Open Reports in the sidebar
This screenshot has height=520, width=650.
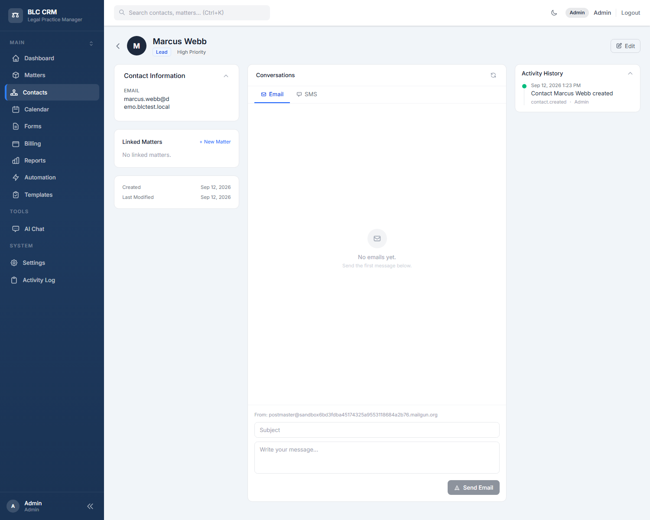coord(52,160)
